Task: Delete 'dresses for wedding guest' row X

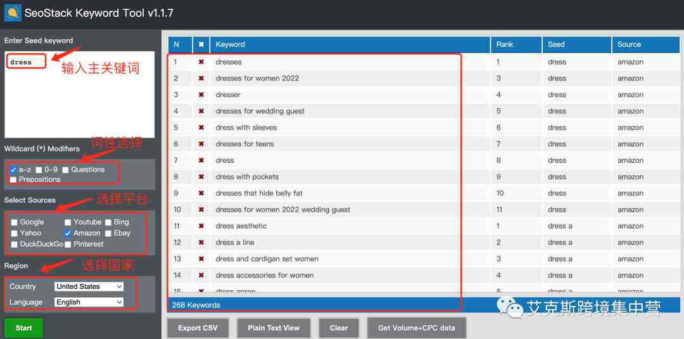Action: click(x=201, y=112)
